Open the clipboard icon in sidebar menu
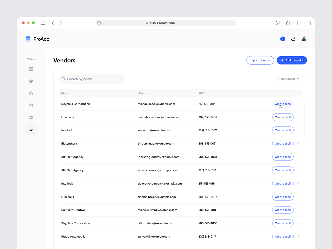 point(31,105)
